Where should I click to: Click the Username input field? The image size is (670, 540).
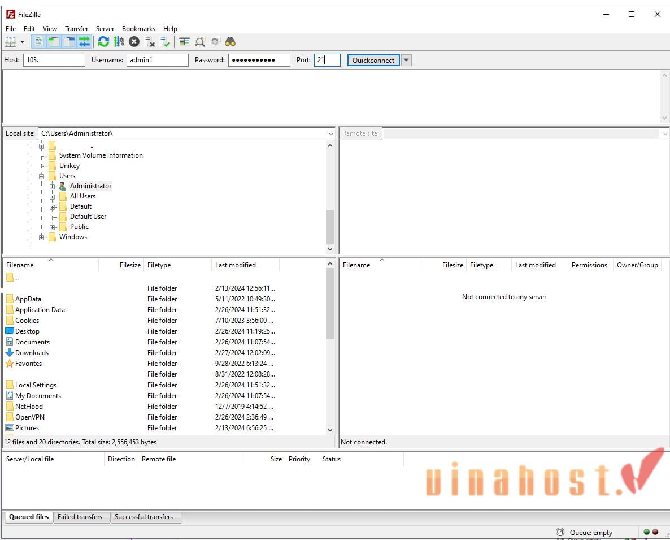pyautogui.click(x=157, y=60)
